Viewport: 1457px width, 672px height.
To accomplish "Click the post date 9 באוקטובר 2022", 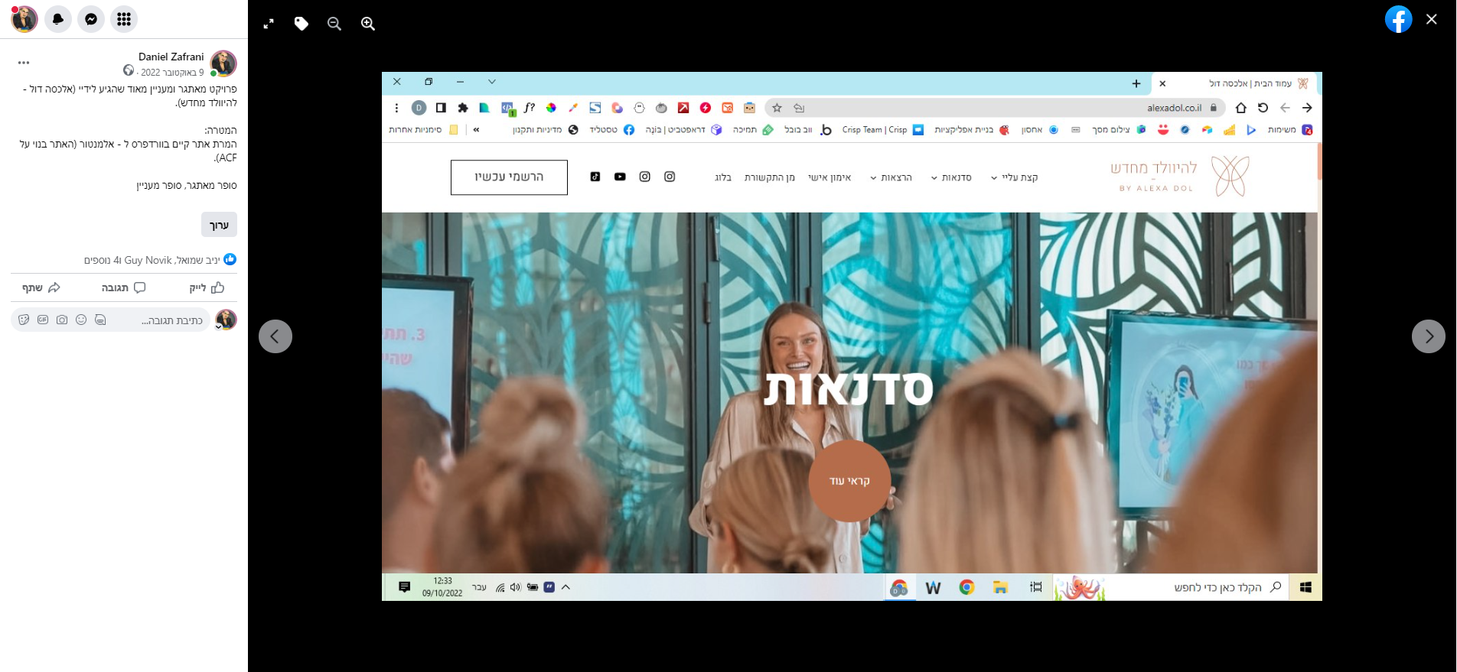I will (172, 73).
